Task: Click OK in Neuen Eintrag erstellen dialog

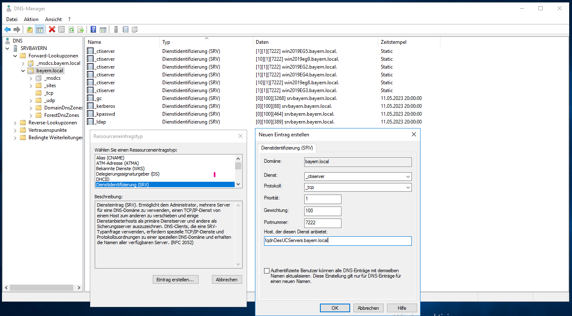Action: (334, 308)
